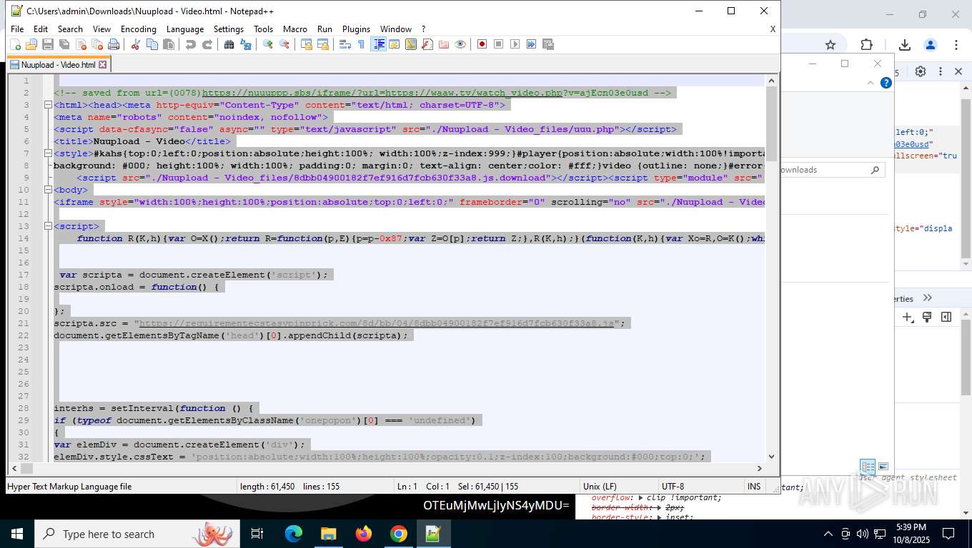Click Windows Task View button

point(257,534)
